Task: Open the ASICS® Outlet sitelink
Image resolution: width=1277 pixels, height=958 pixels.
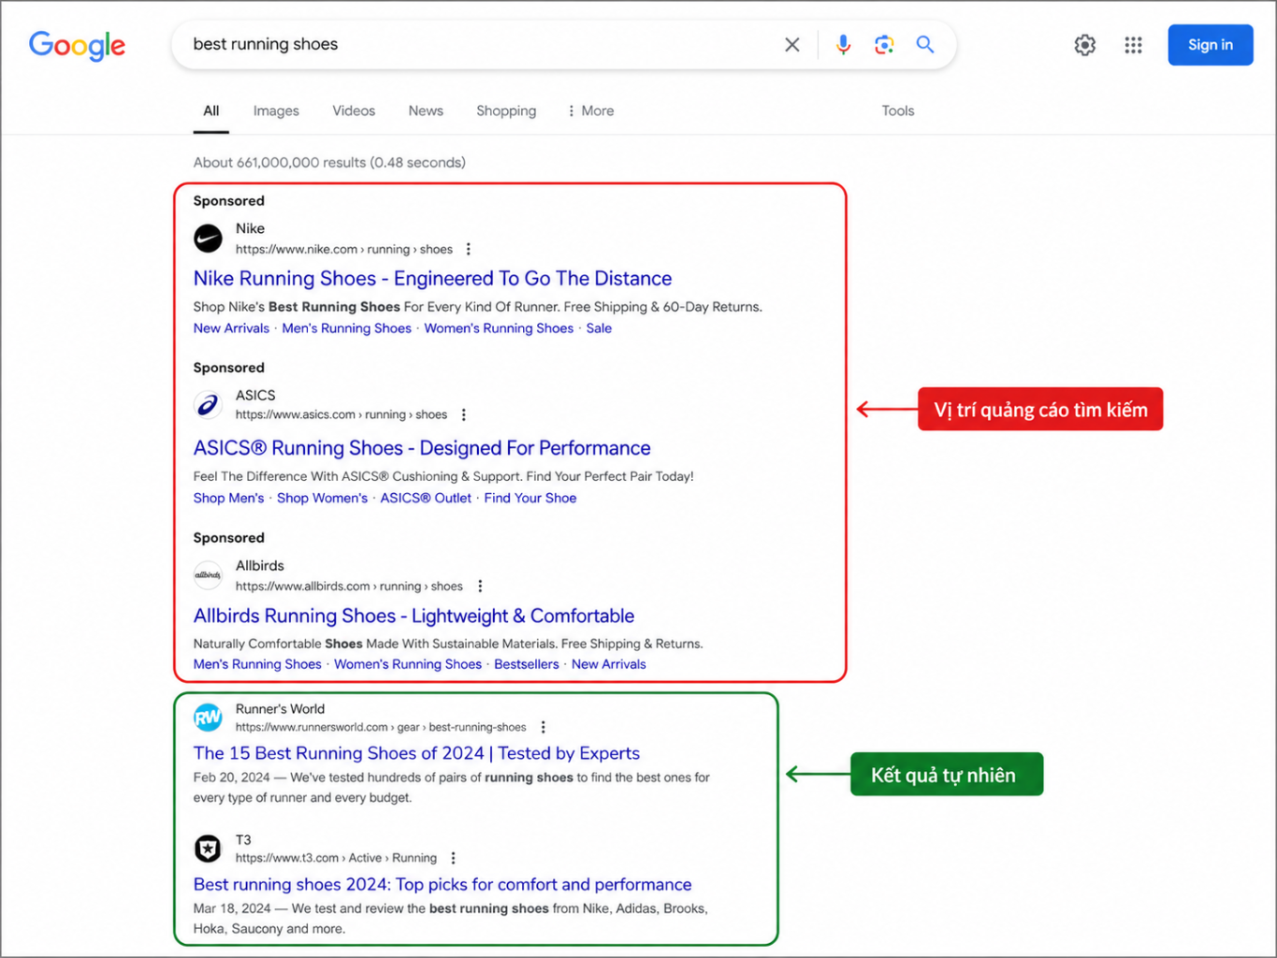Action: click(x=426, y=499)
